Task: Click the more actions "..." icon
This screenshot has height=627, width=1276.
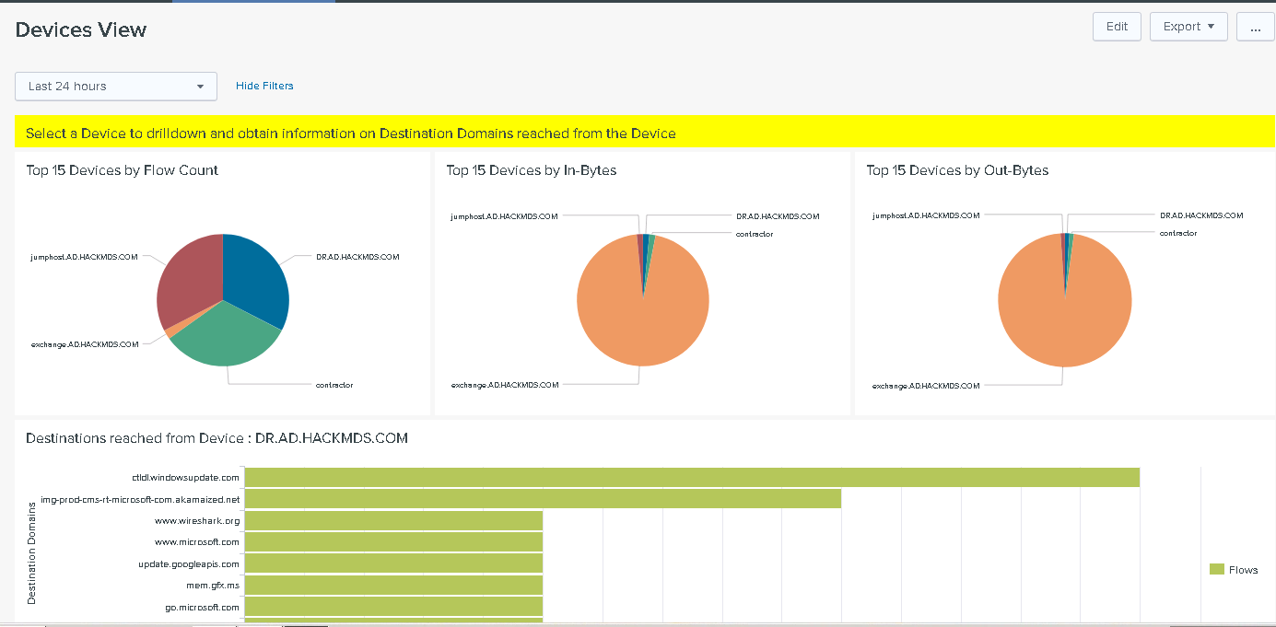Action: pos(1255,27)
